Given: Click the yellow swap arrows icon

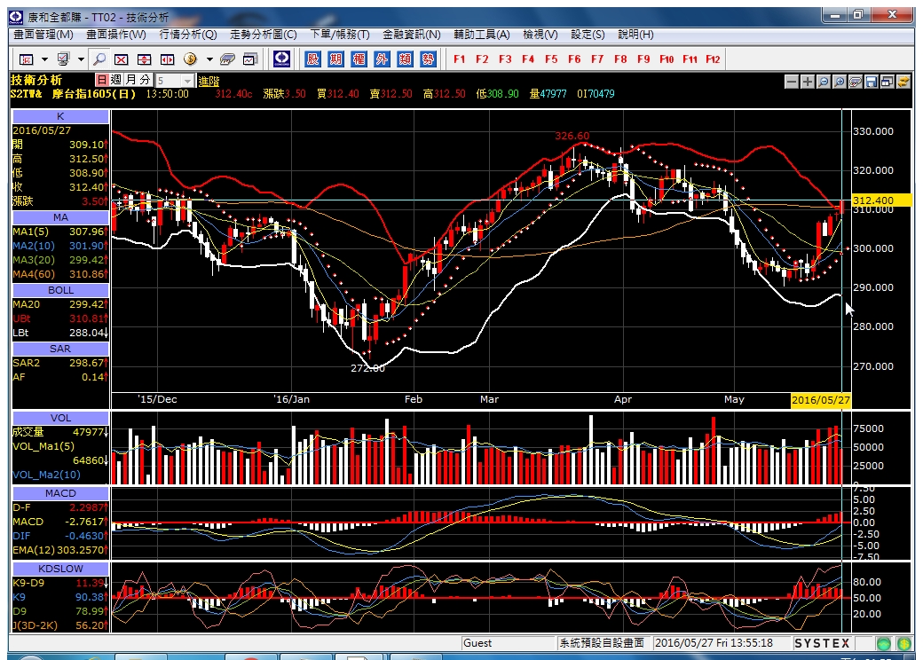Looking at the screenshot, I should (x=903, y=82).
